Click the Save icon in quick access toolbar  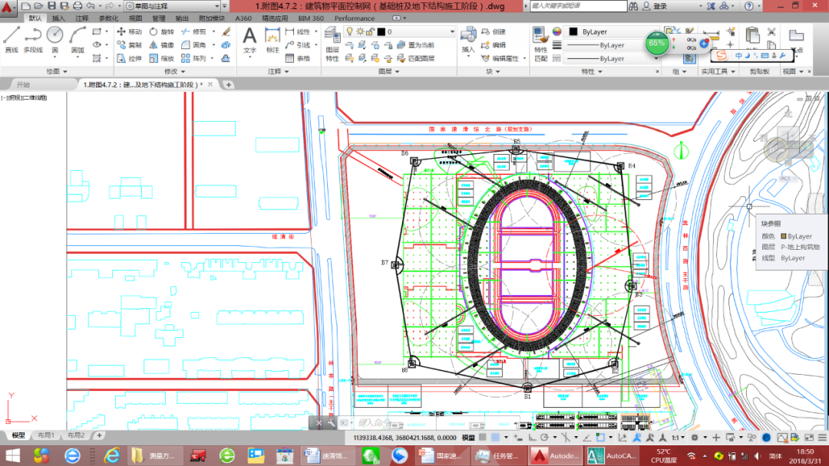[52, 6]
